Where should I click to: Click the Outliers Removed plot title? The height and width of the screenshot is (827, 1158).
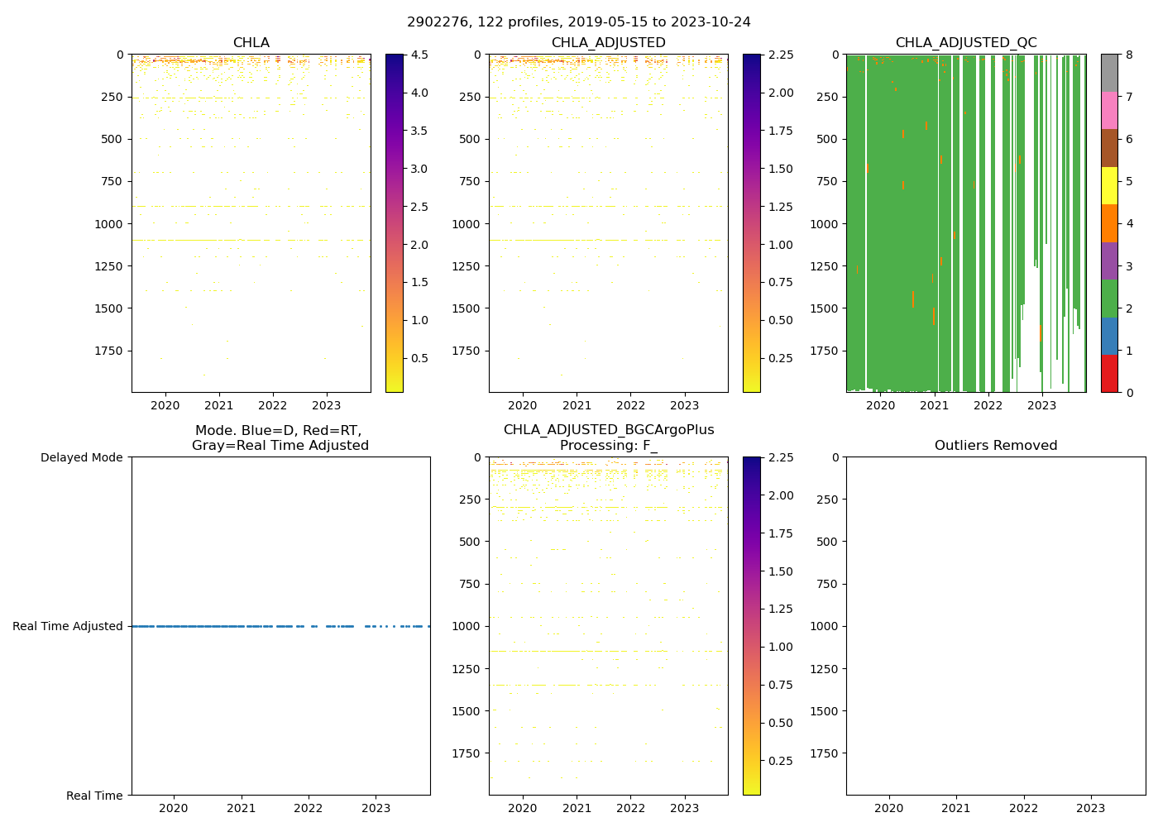click(995, 446)
